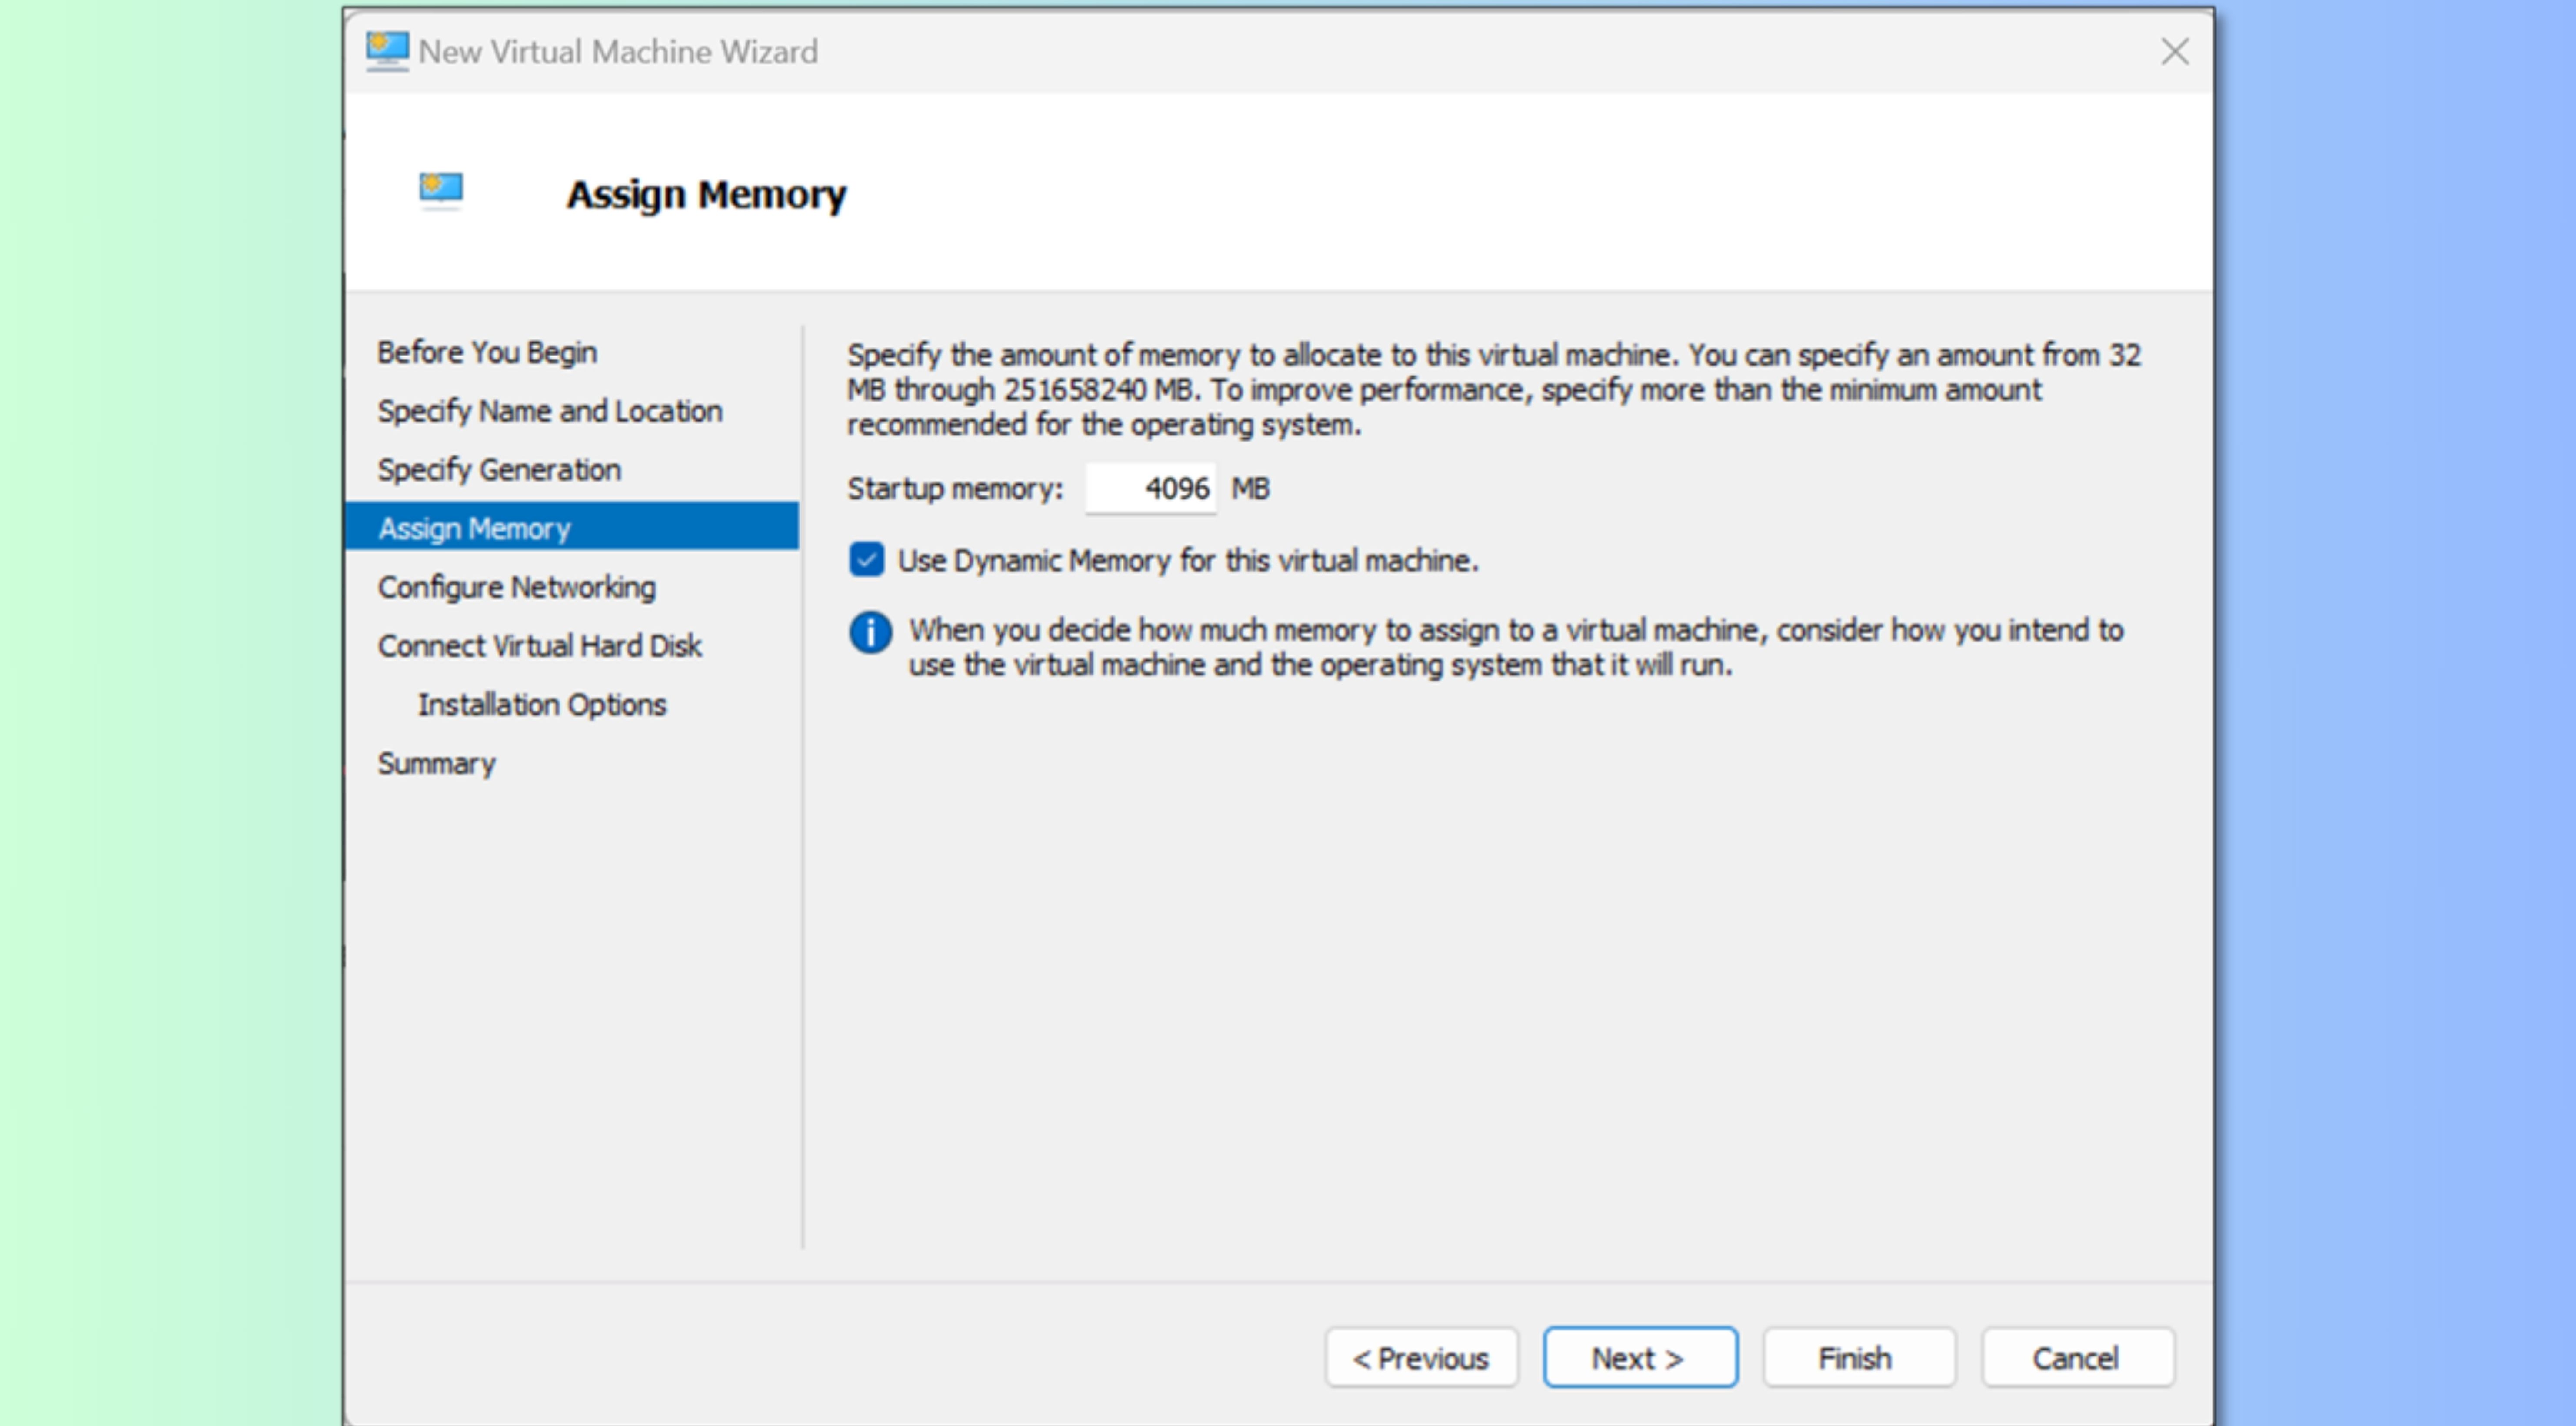This screenshot has width=2576, height=1426.
Task: Click the 'When you decide how much memory' note
Action: tap(1516, 648)
